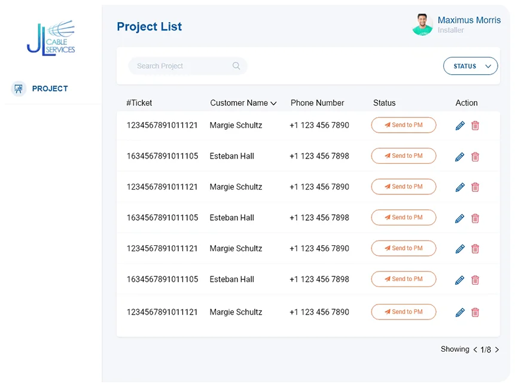Open Maximus Morris profile picture
This screenshot has width=515, height=387.
coord(423,25)
